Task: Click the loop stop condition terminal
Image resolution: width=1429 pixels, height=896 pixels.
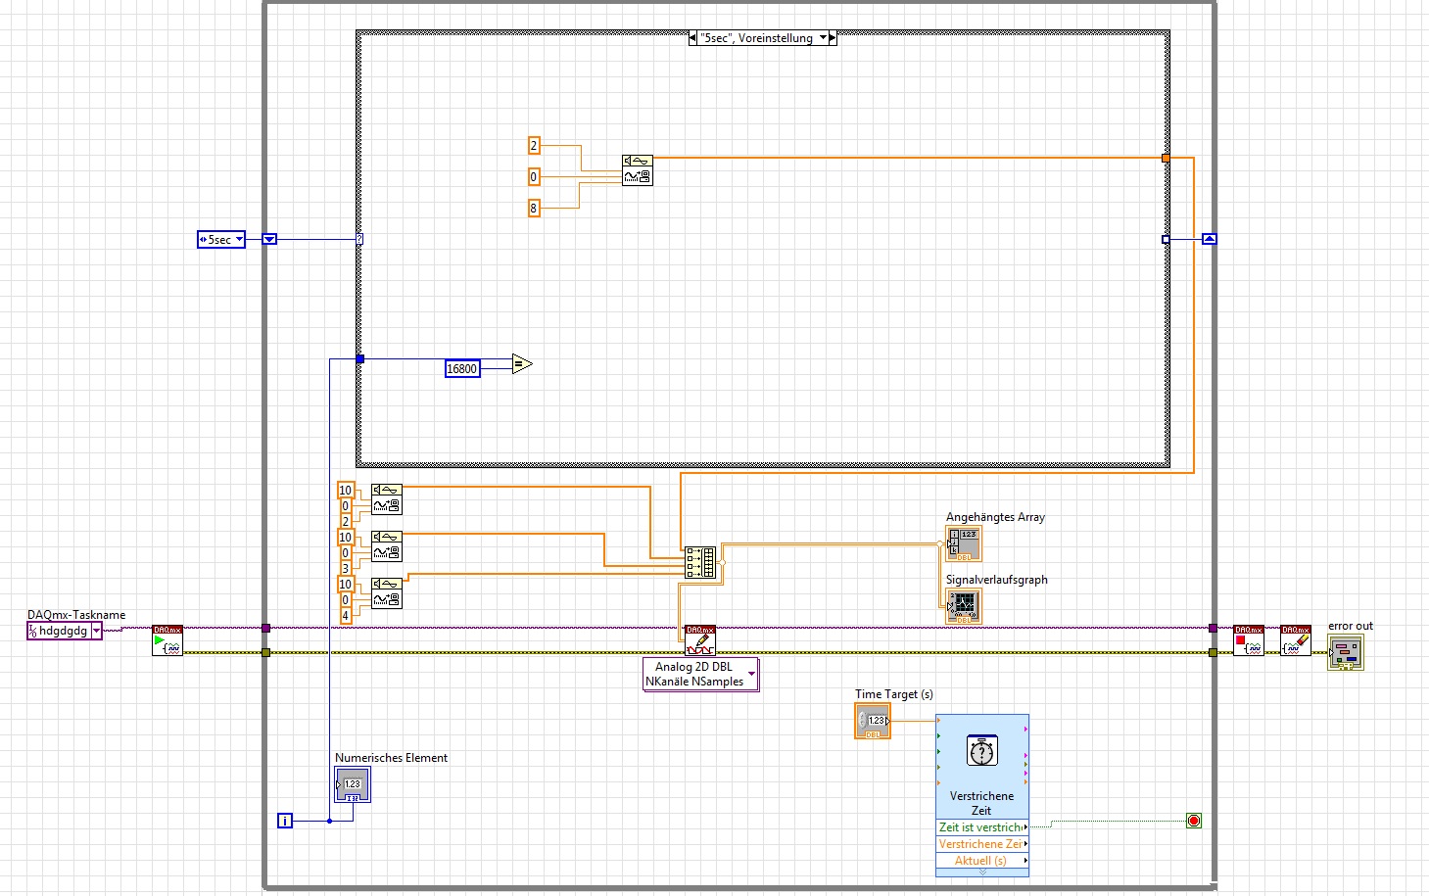Action: coord(1194,821)
